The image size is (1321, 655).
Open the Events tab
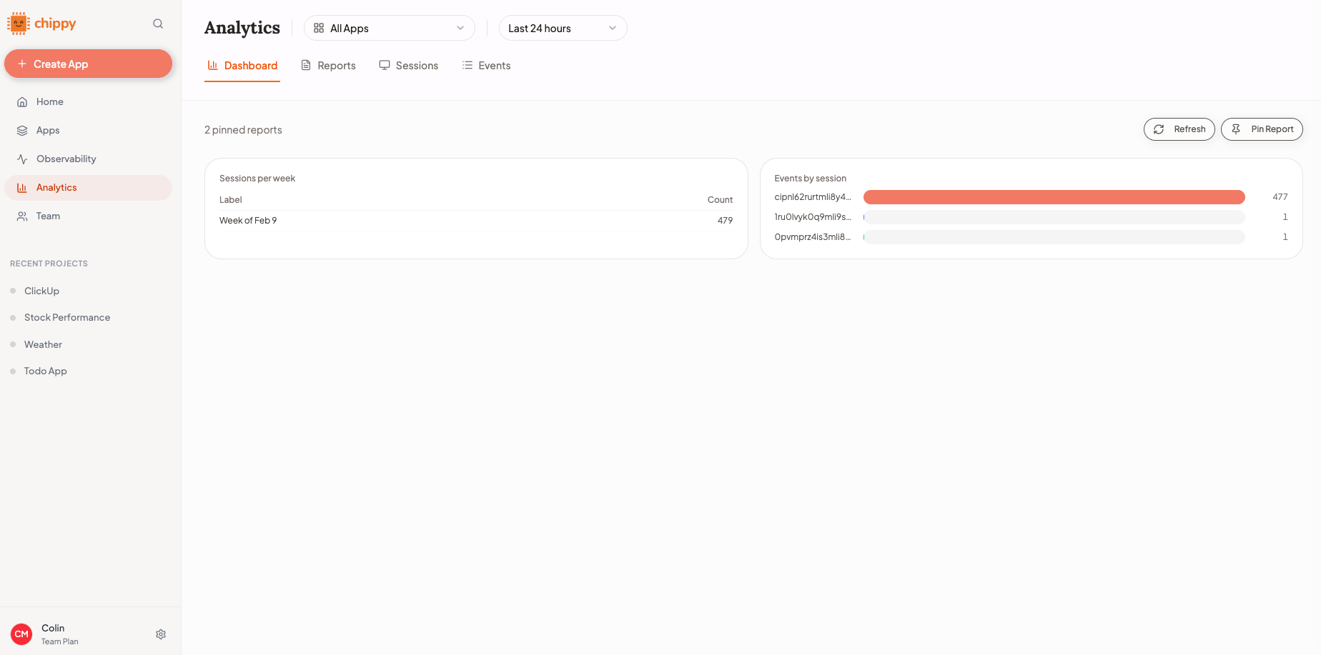486,66
